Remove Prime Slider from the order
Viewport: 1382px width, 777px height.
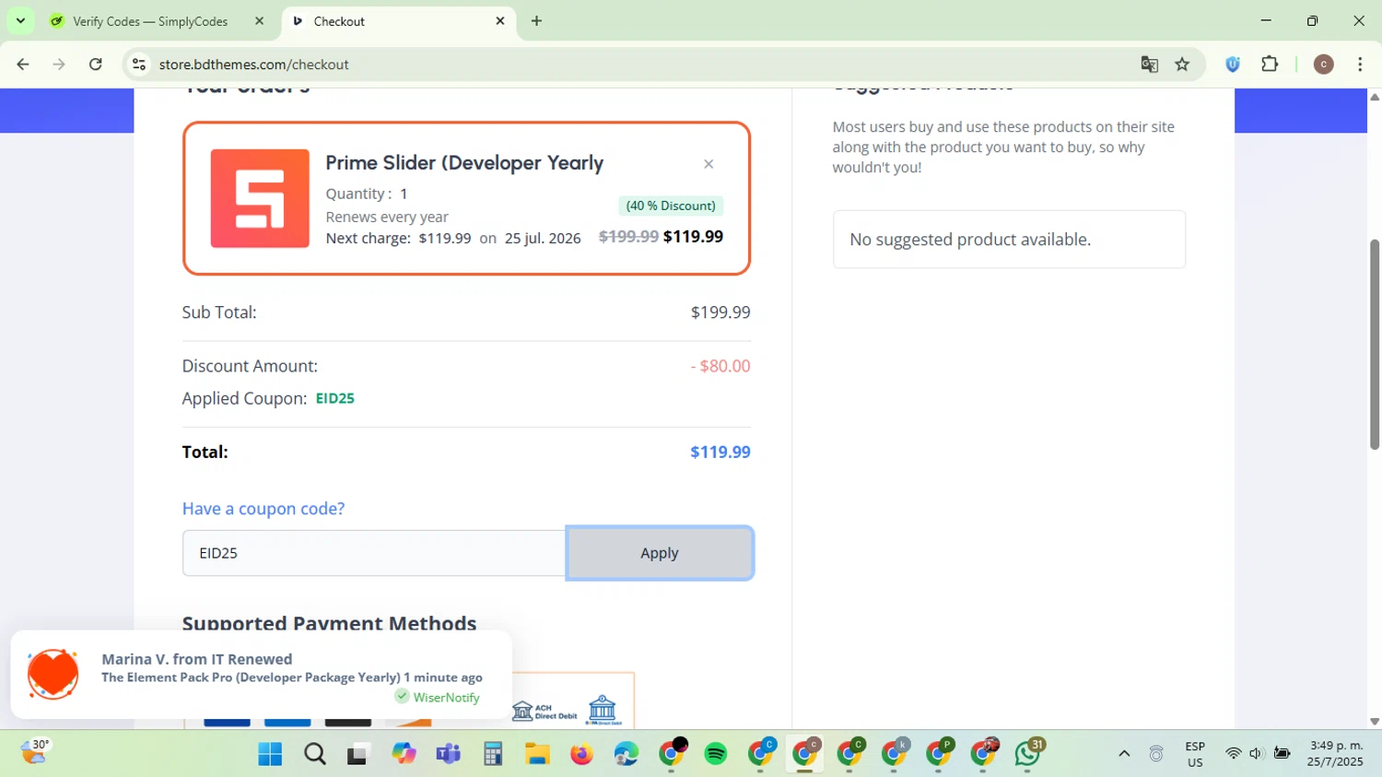coord(709,164)
